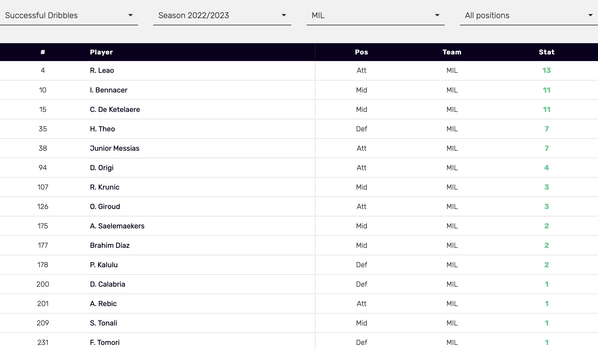Click the # column header
598x350 pixels.
pyautogui.click(x=43, y=52)
